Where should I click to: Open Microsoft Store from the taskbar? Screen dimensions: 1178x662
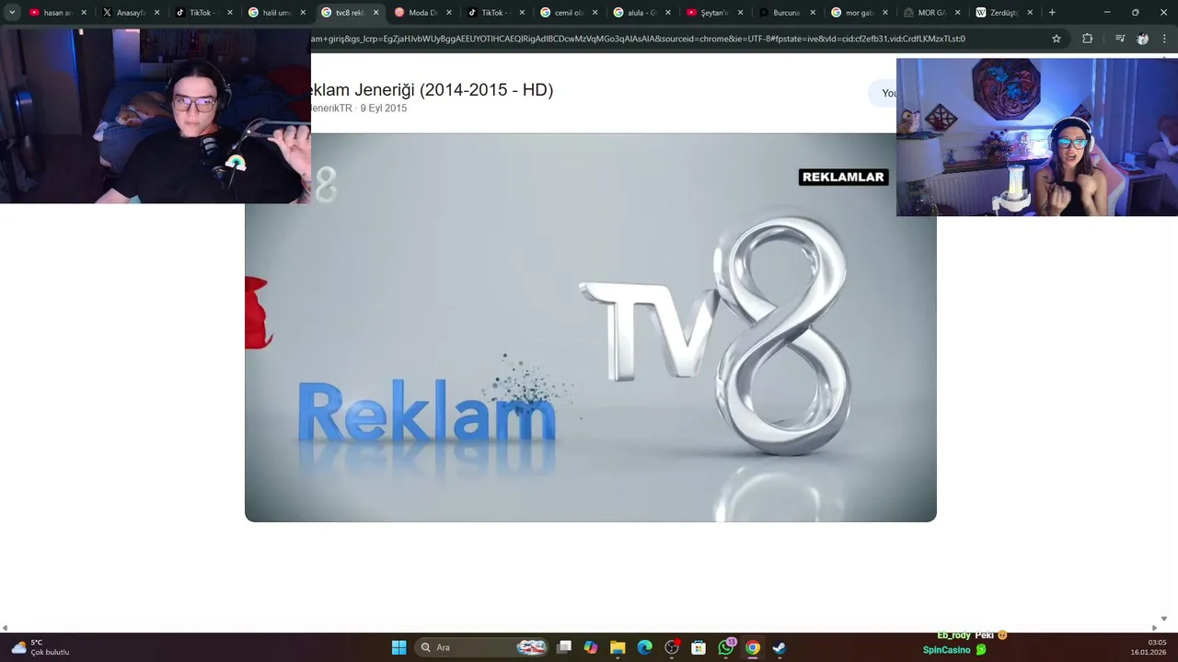[x=699, y=647]
